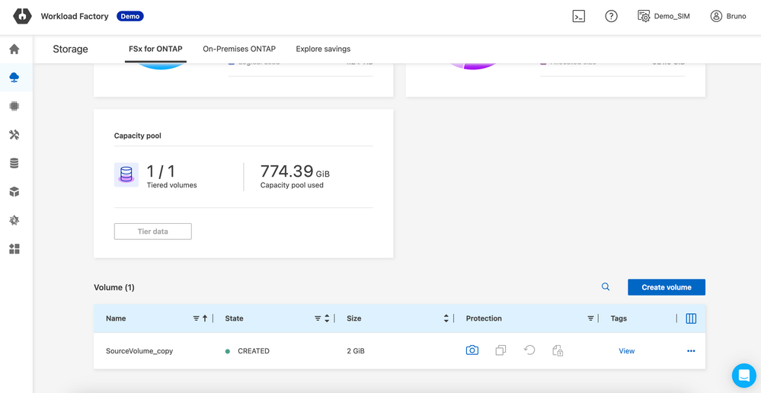
Task: Open the three-dot menu for SourceVolume_copy
Action: [x=691, y=351]
